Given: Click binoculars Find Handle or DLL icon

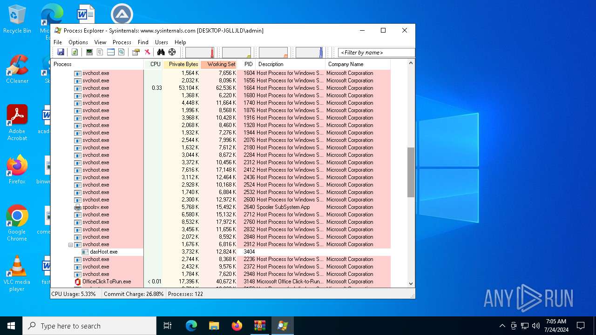Looking at the screenshot, I should click(x=161, y=52).
